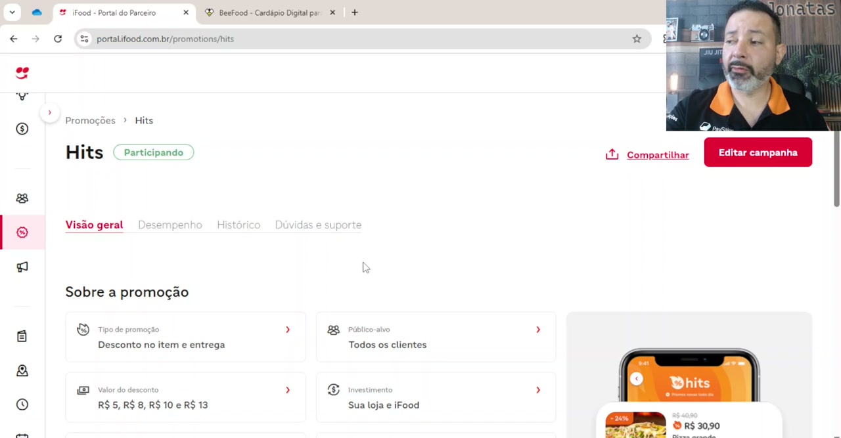This screenshot has height=438, width=841.
Task: Click the Desconto no item e entrega text
Action: 161,345
